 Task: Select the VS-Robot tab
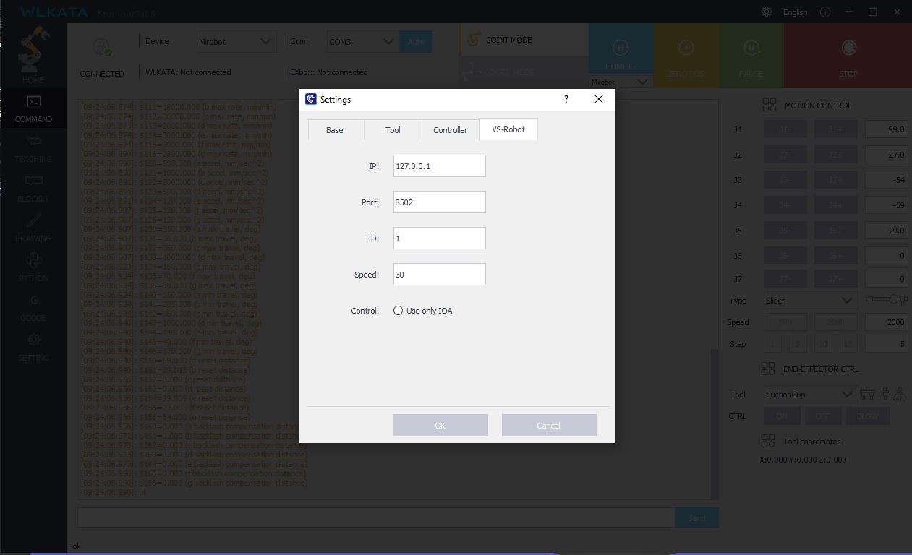[508, 129]
